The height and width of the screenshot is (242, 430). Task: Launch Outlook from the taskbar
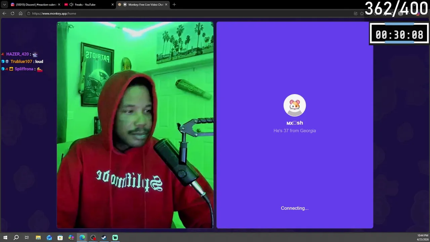pyautogui.click(x=49, y=238)
